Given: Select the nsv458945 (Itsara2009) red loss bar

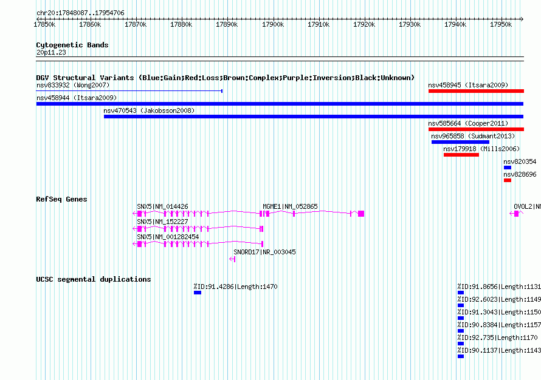Looking at the screenshot, I should [x=476, y=91].
